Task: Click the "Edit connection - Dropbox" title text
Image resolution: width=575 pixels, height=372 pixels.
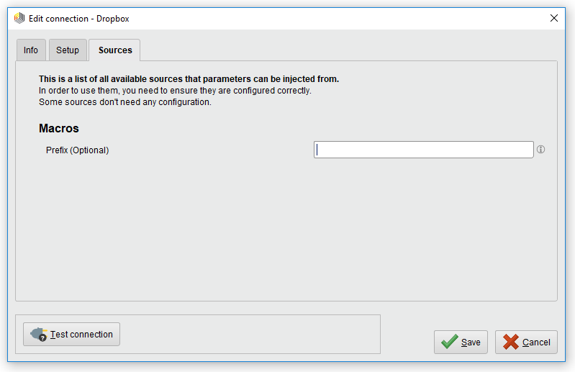Action: point(79,19)
